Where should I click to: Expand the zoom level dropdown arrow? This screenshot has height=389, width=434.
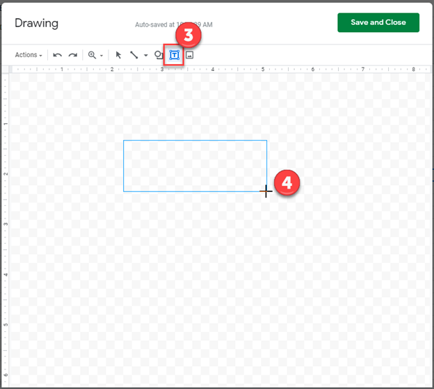tap(102, 56)
